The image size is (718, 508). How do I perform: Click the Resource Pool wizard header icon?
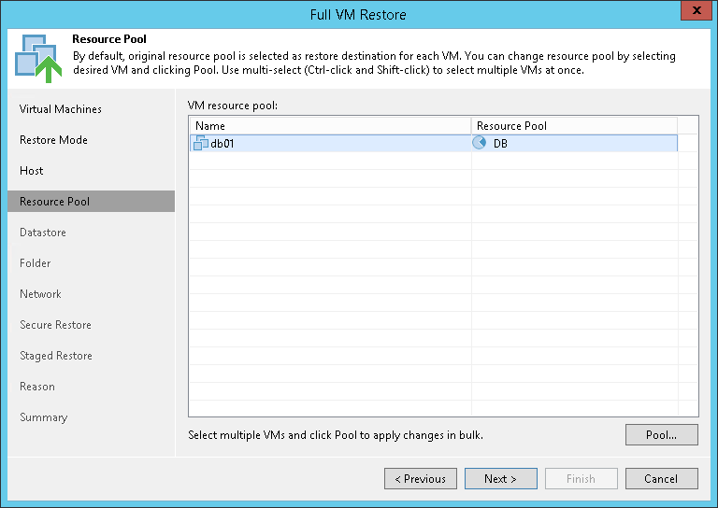pos(36,57)
